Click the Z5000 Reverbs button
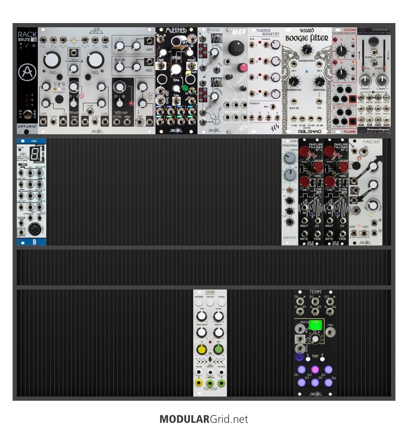The width and height of the screenshot is (408, 428). (x=199, y=302)
